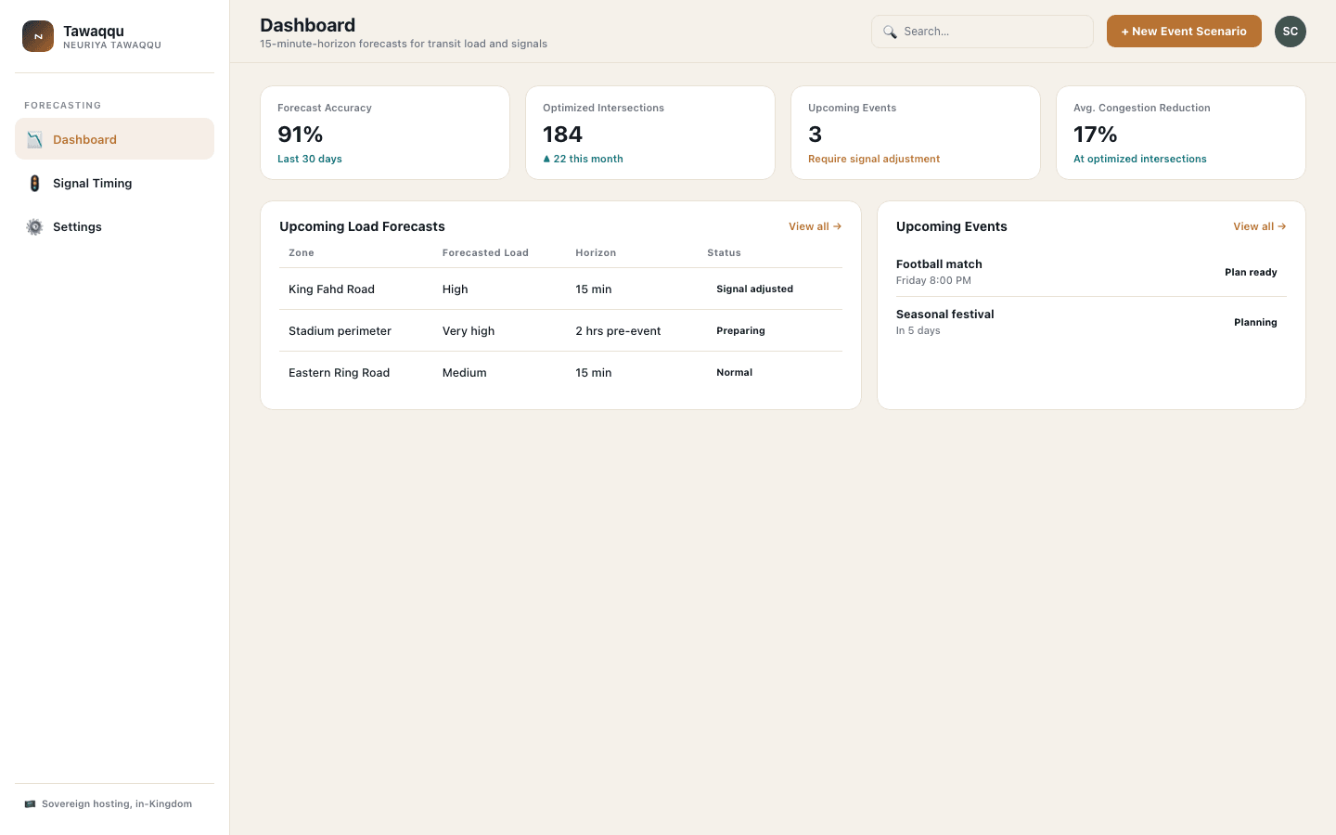Create a New Event Scenario

click(x=1184, y=32)
